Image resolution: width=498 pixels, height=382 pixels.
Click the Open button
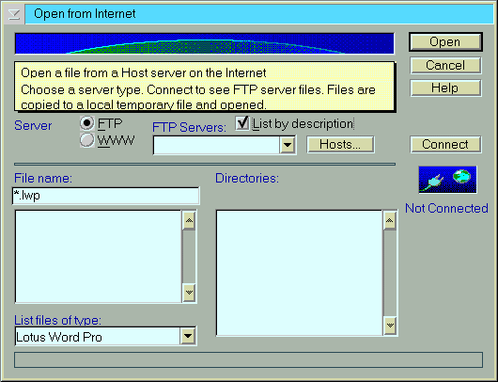pos(445,42)
